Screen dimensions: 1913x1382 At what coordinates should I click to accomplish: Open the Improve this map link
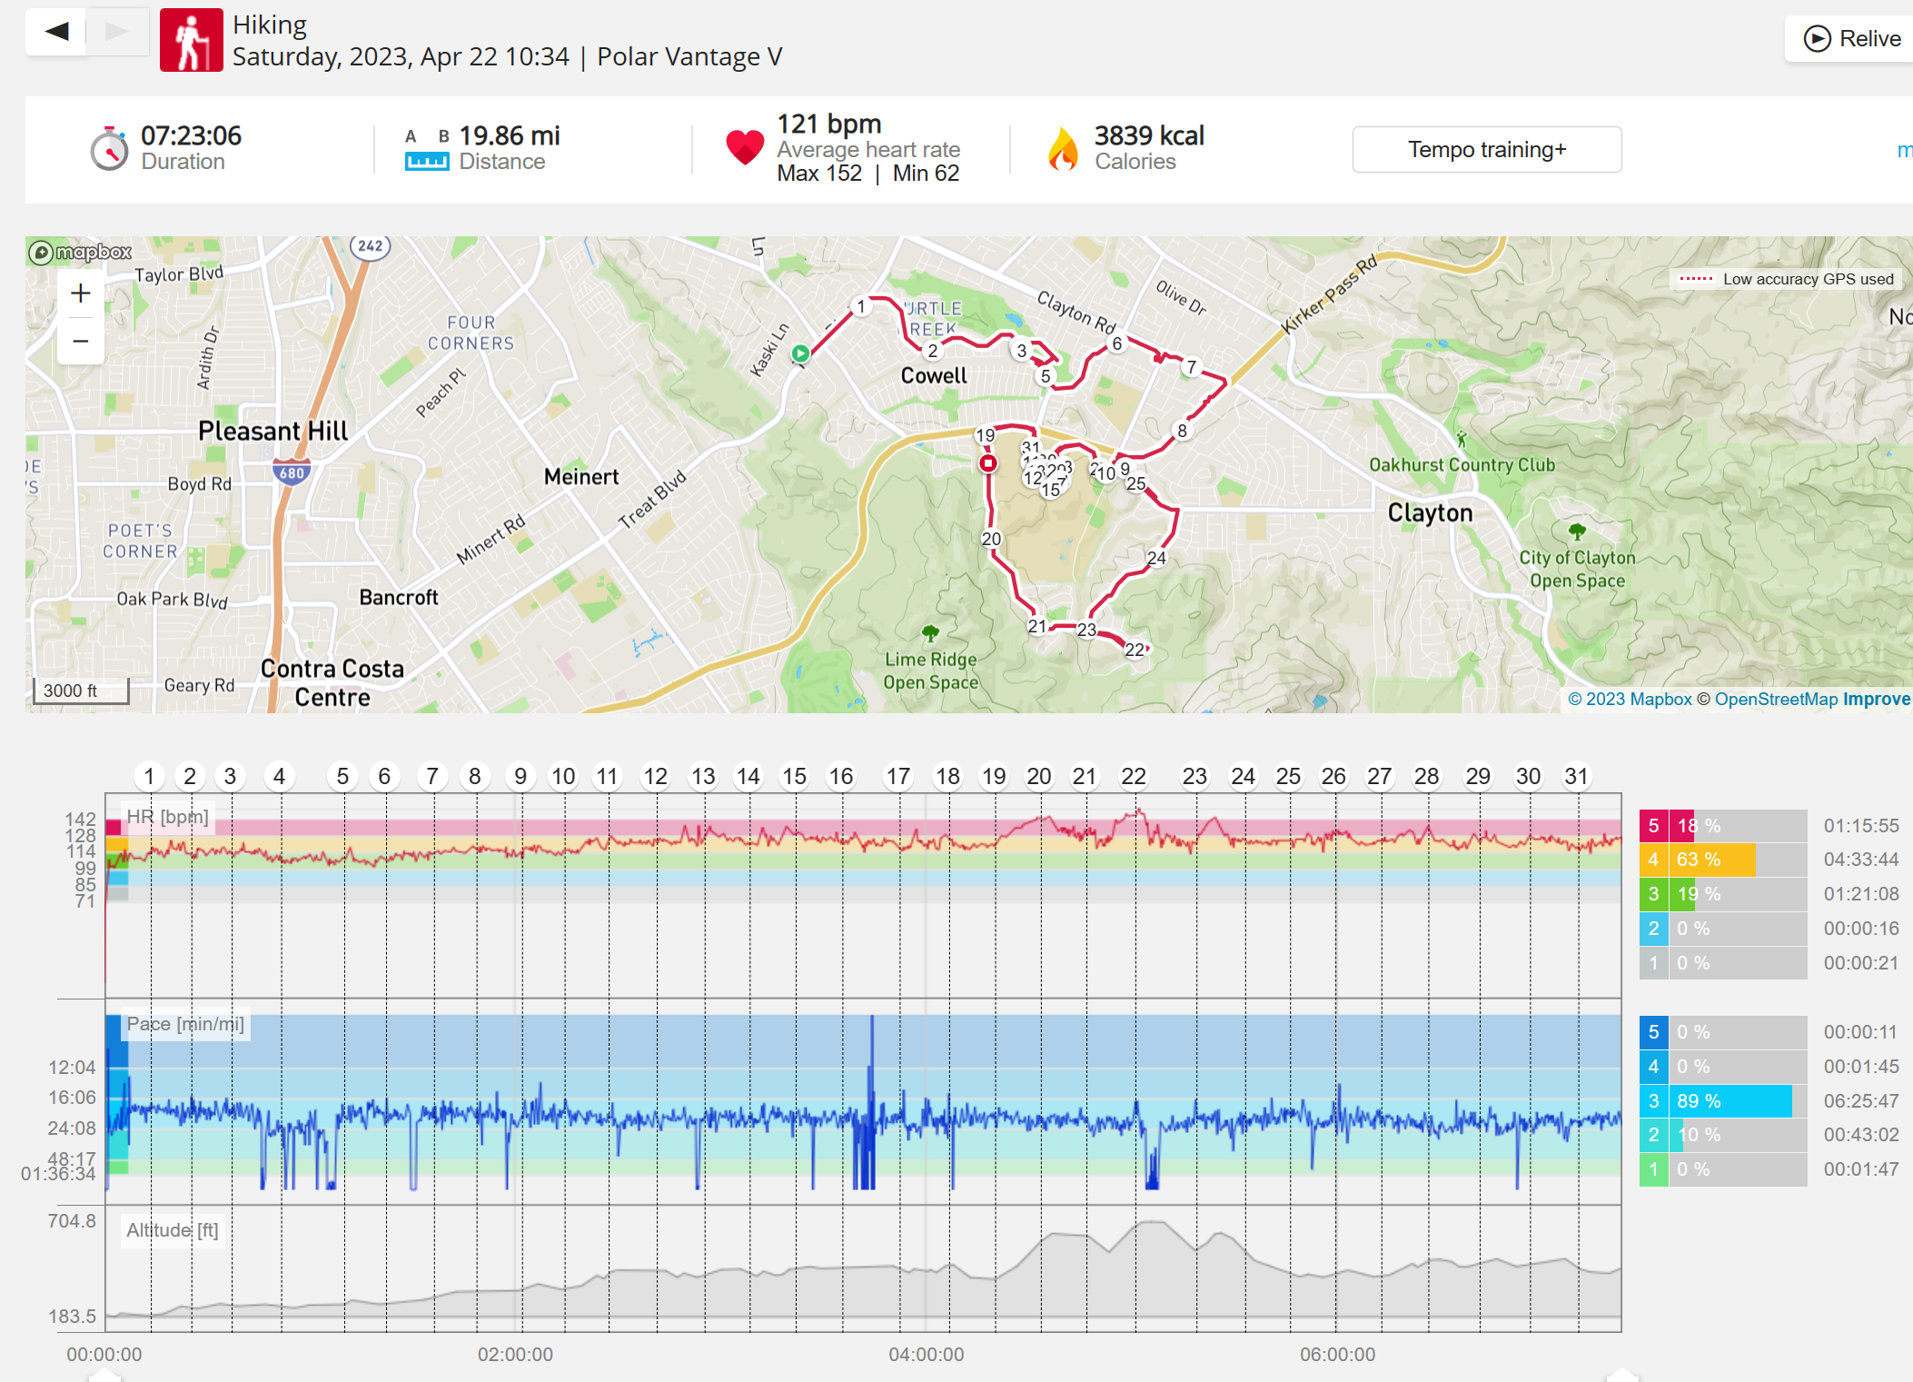(x=1878, y=699)
